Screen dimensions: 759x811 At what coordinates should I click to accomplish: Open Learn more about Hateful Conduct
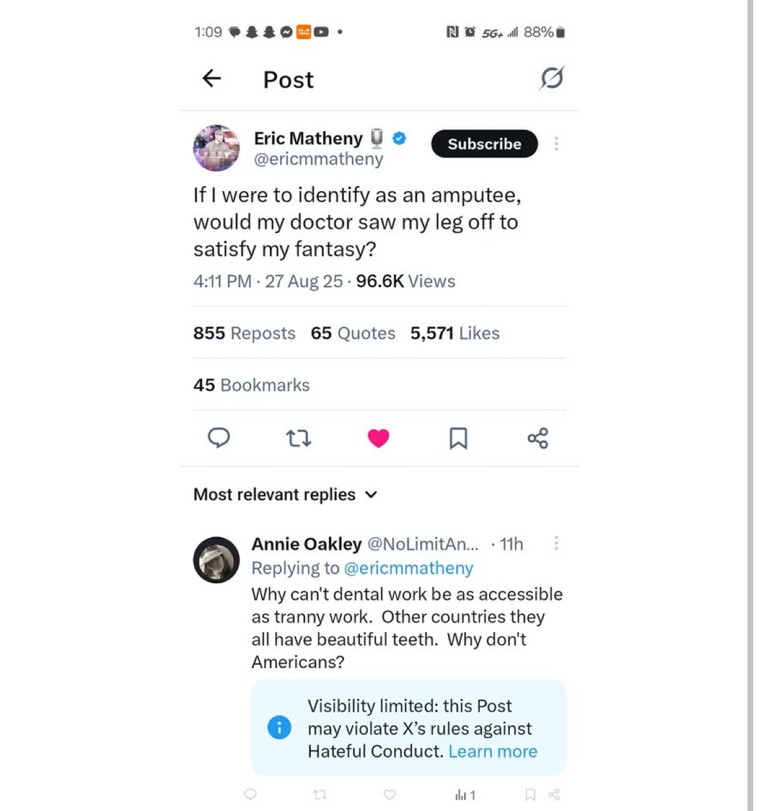[x=492, y=751]
